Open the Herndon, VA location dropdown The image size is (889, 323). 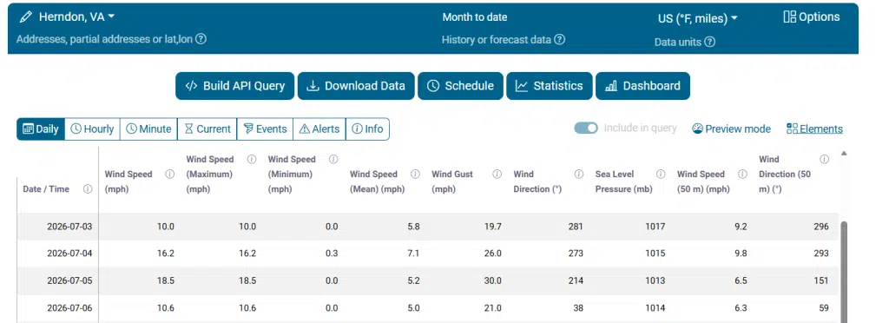[x=76, y=17]
